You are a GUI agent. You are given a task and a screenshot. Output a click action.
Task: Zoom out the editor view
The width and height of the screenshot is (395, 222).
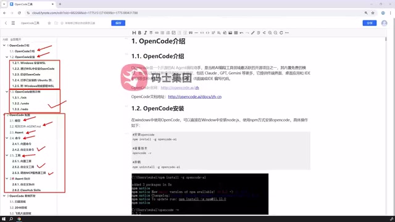pos(275,33)
